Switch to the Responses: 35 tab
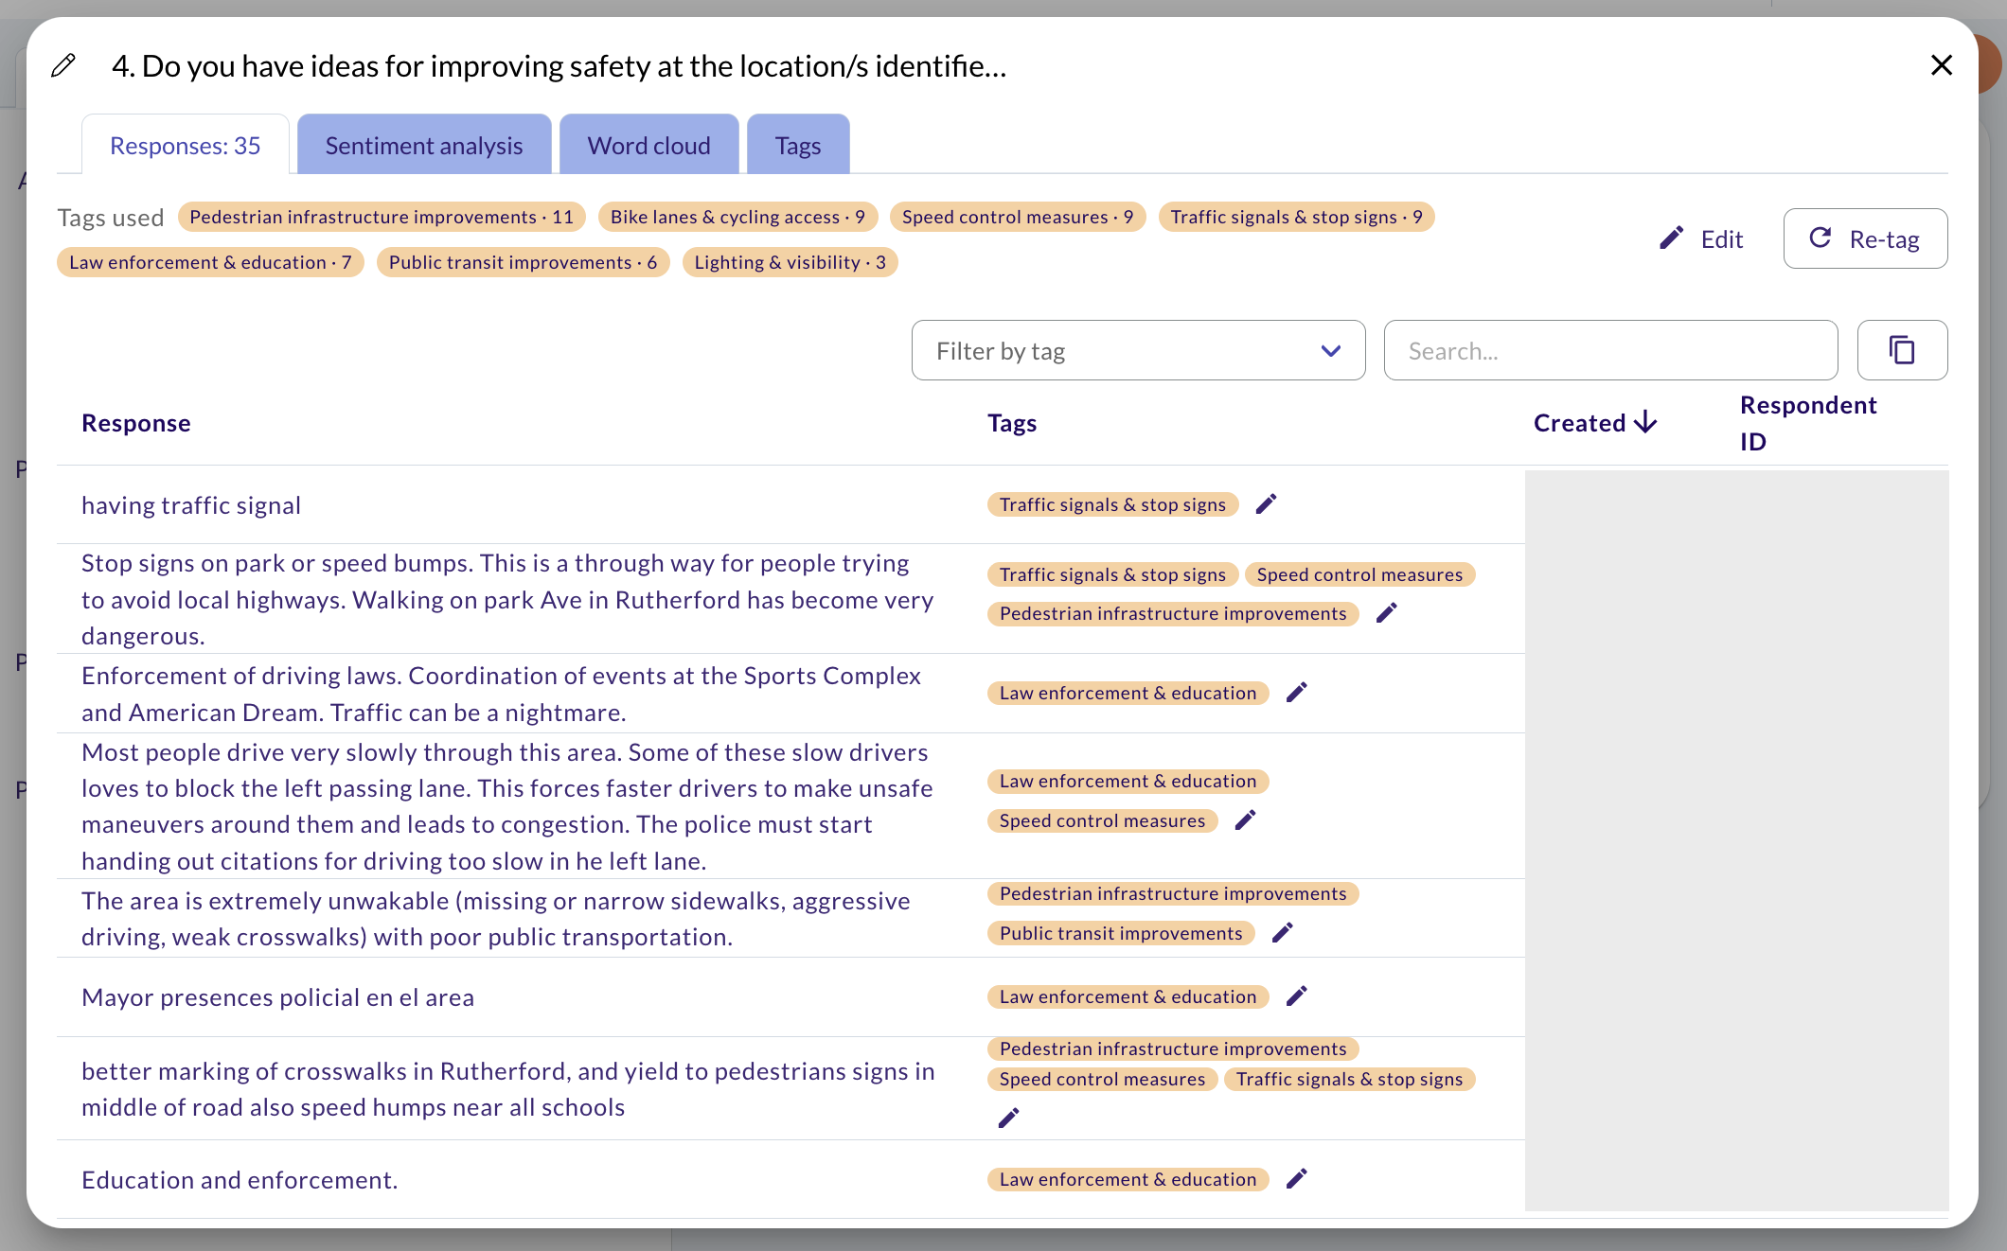The width and height of the screenshot is (2007, 1251). pos(186,145)
